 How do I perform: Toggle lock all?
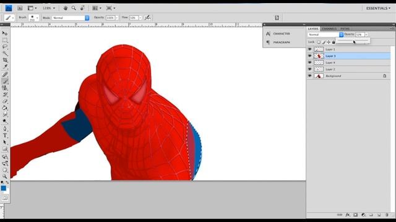pyautogui.click(x=334, y=42)
